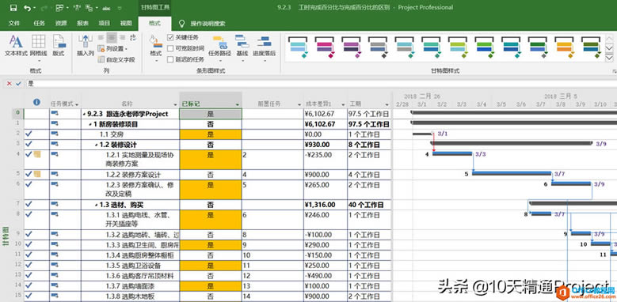This screenshot has width=617, height=302.
Task: Click the 进度落后 slippage icon
Action: click(264, 47)
